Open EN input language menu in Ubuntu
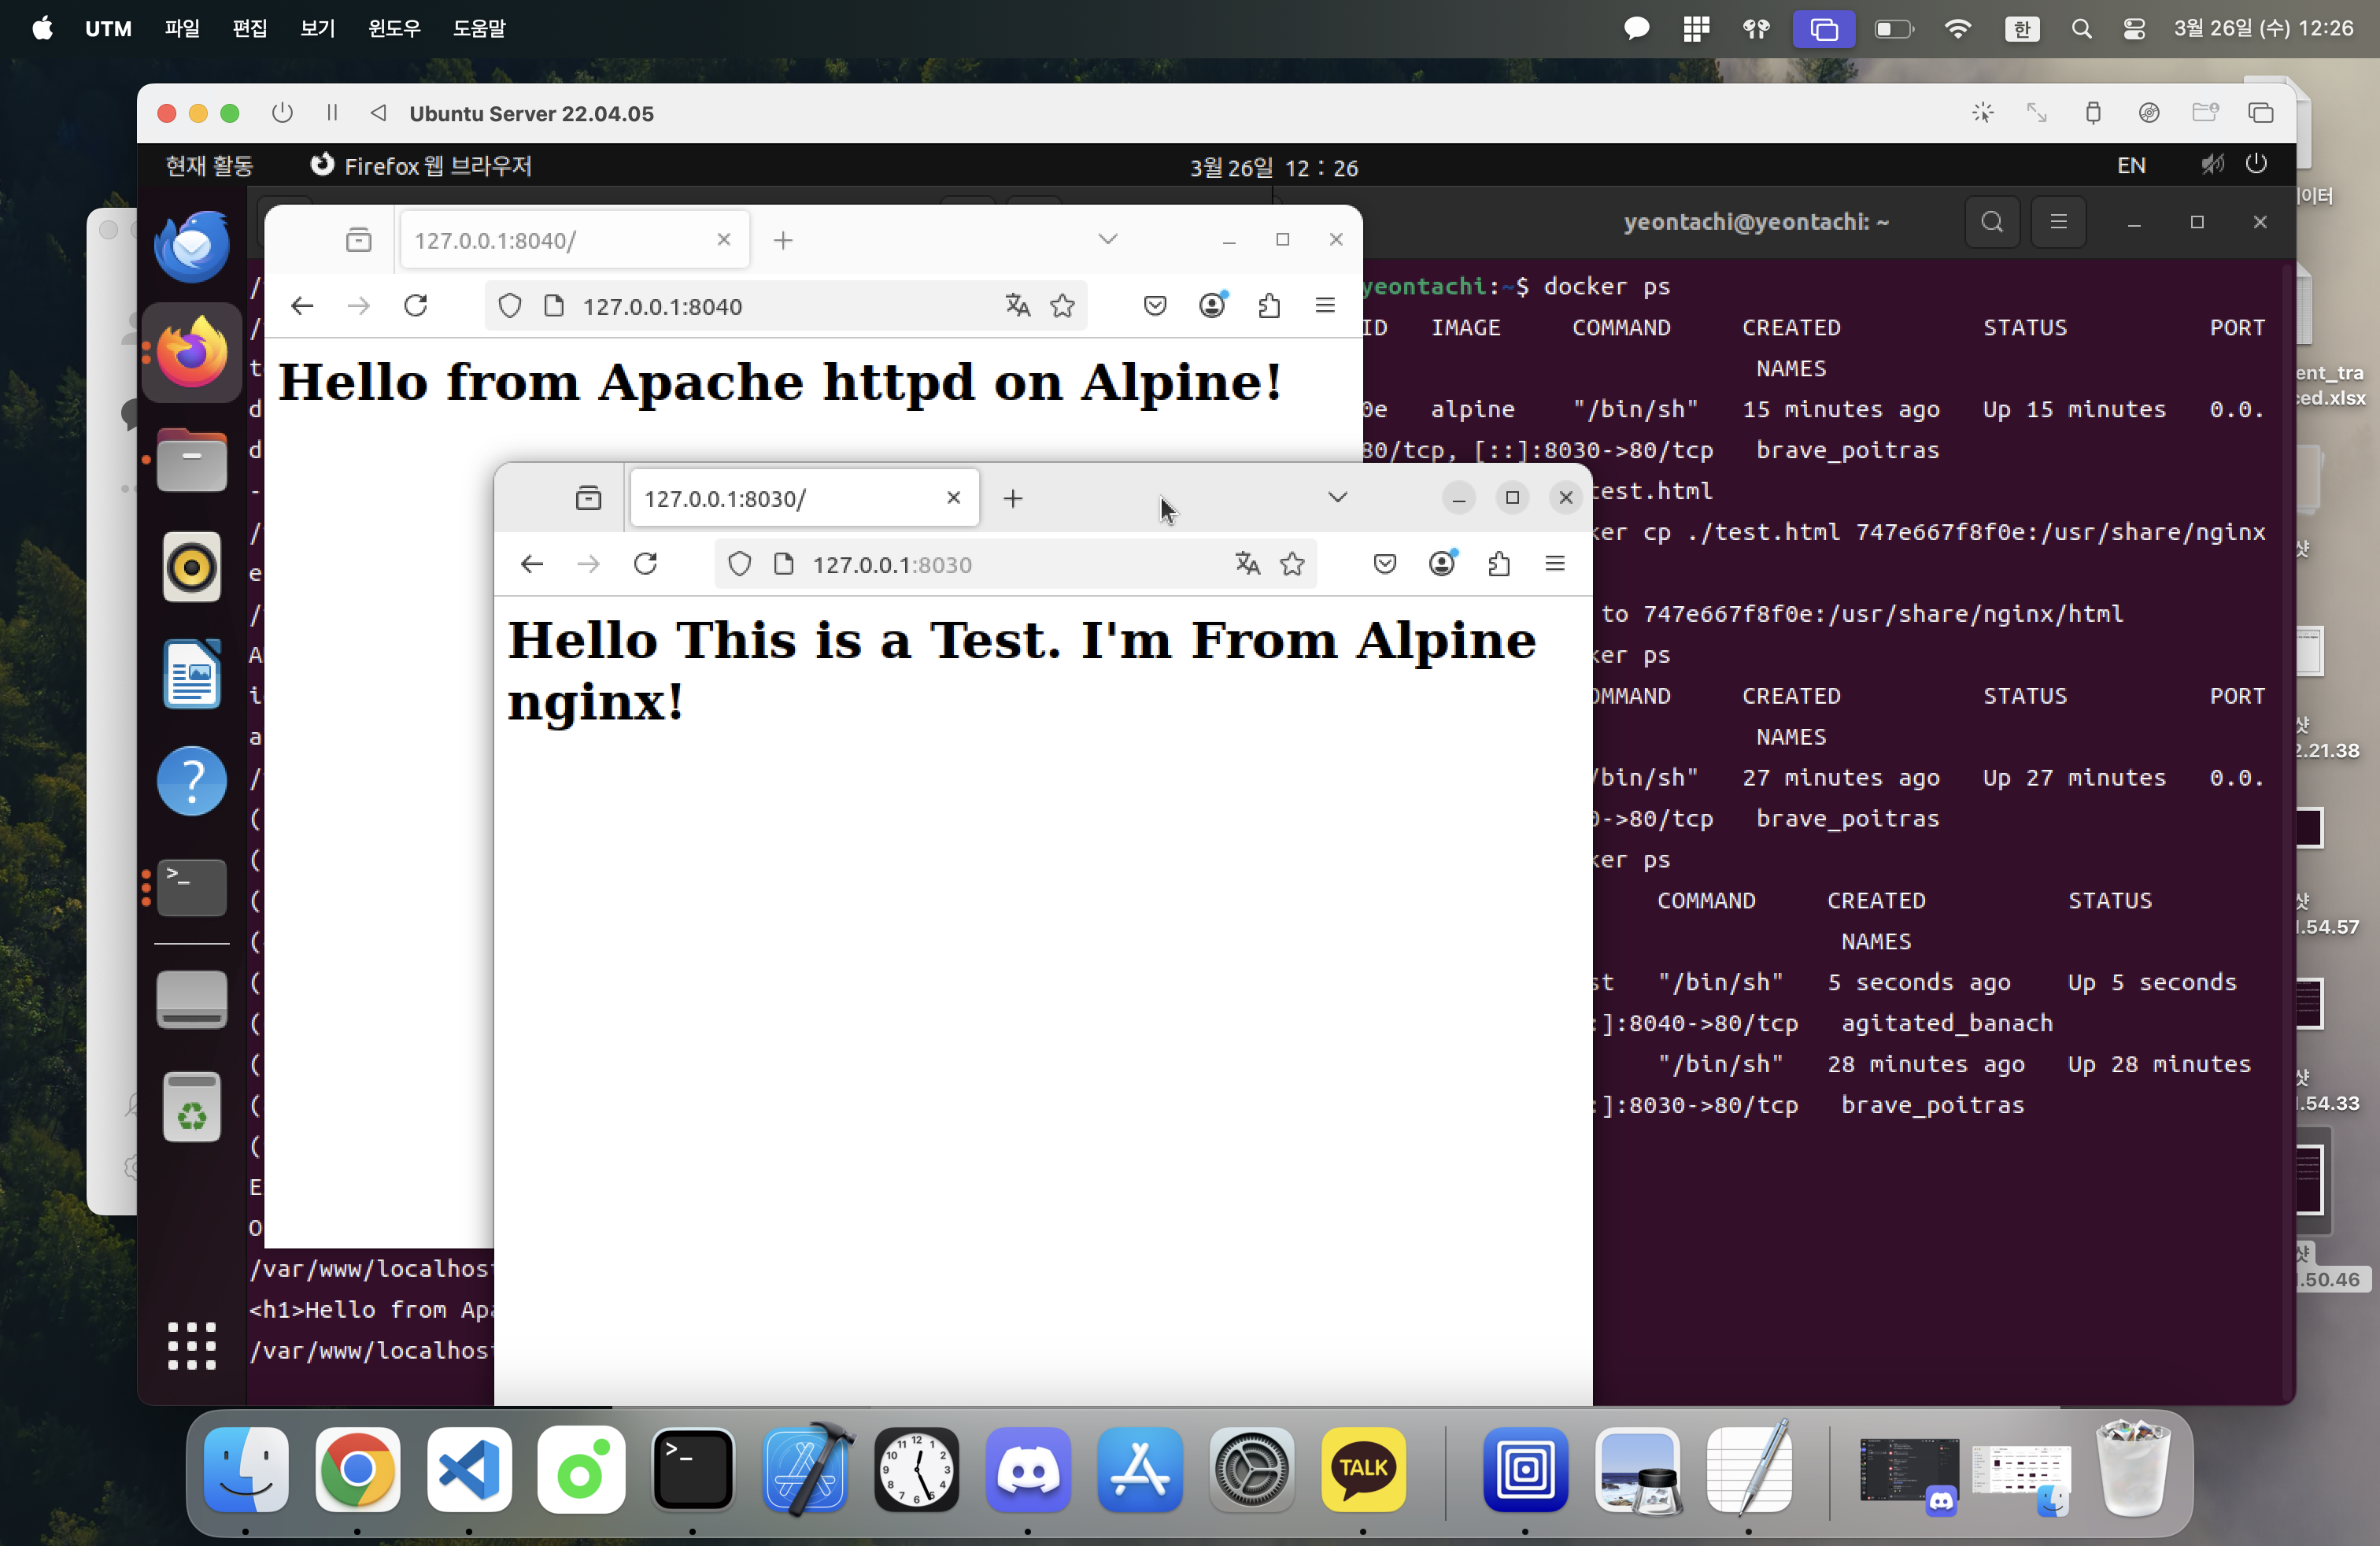Image resolution: width=2380 pixels, height=1546 pixels. (x=2131, y=166)
